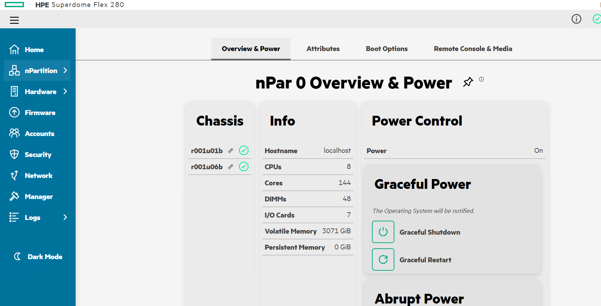Switch to the Attributes tab
This screenshot has height=306, width=601.
[x=323, y=49]
